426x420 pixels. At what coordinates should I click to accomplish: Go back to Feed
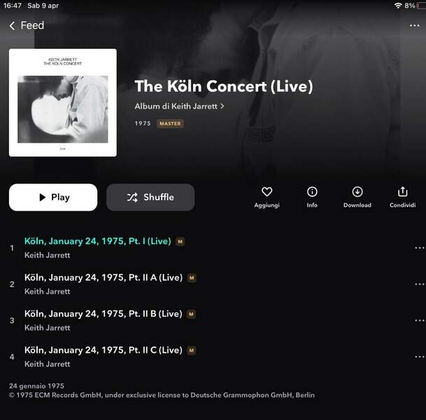[27, 26]
